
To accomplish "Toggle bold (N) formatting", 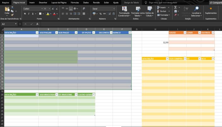I will coord(25,14).
